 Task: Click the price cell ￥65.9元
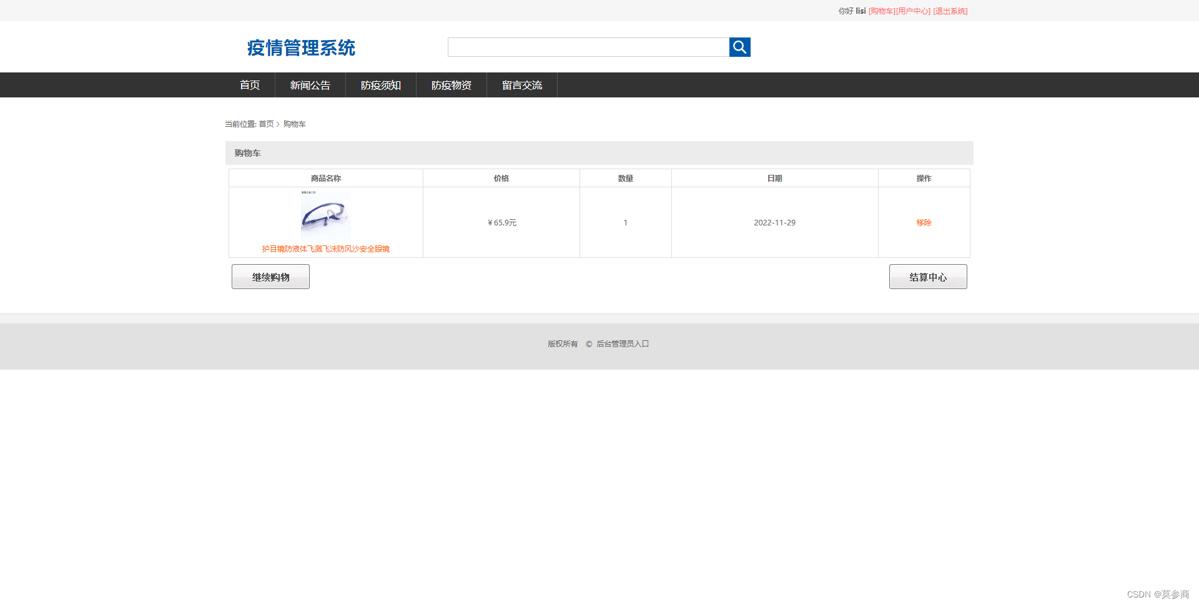click(x=501, y=223)
